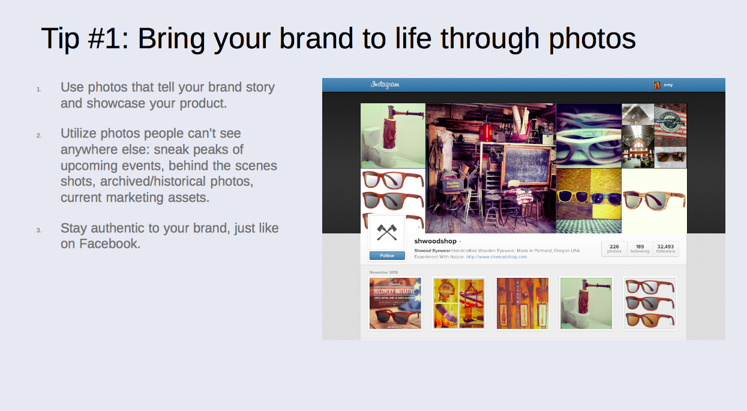
Task: Select the striped wooden sunglasses banner photo
Action: pyautogui.click(x=654, y=201)
